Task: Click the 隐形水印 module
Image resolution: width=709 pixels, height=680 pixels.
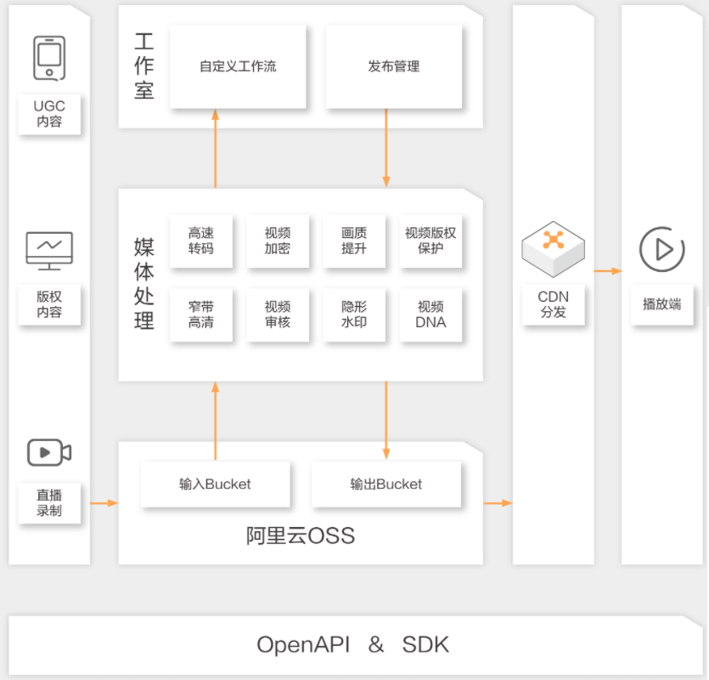Action: [x=354, y=314]
